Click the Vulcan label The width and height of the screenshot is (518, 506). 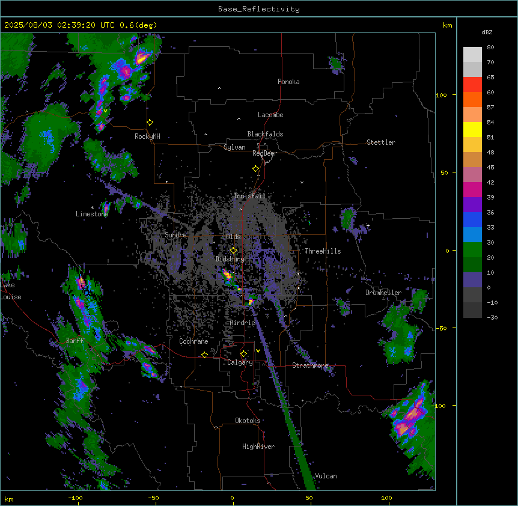(326, 476)
